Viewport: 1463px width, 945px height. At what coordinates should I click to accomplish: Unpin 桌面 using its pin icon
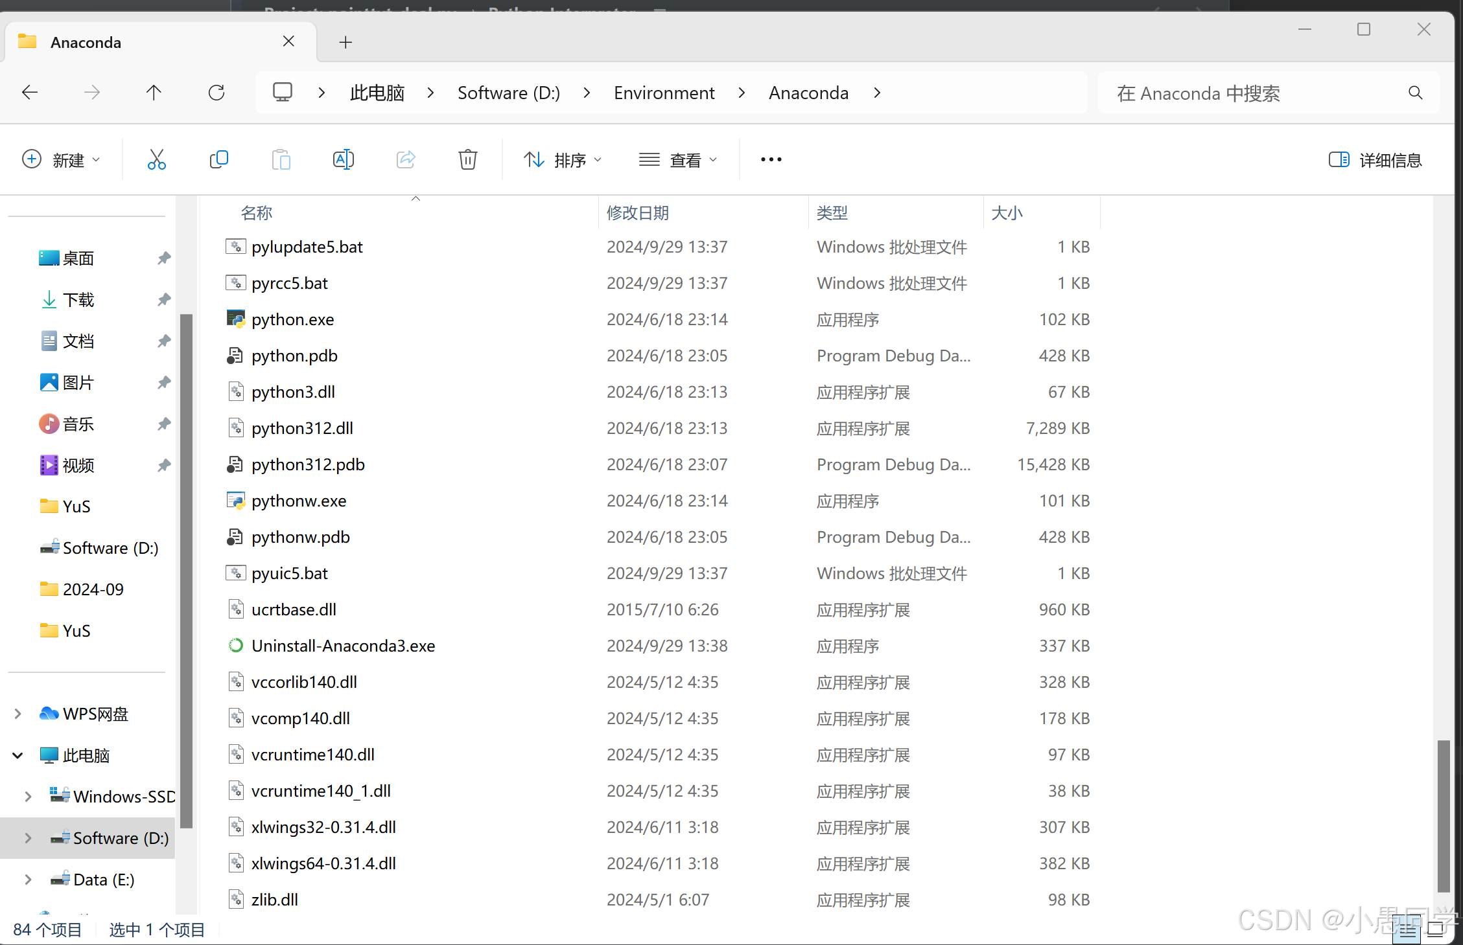(x=164, y=258)
